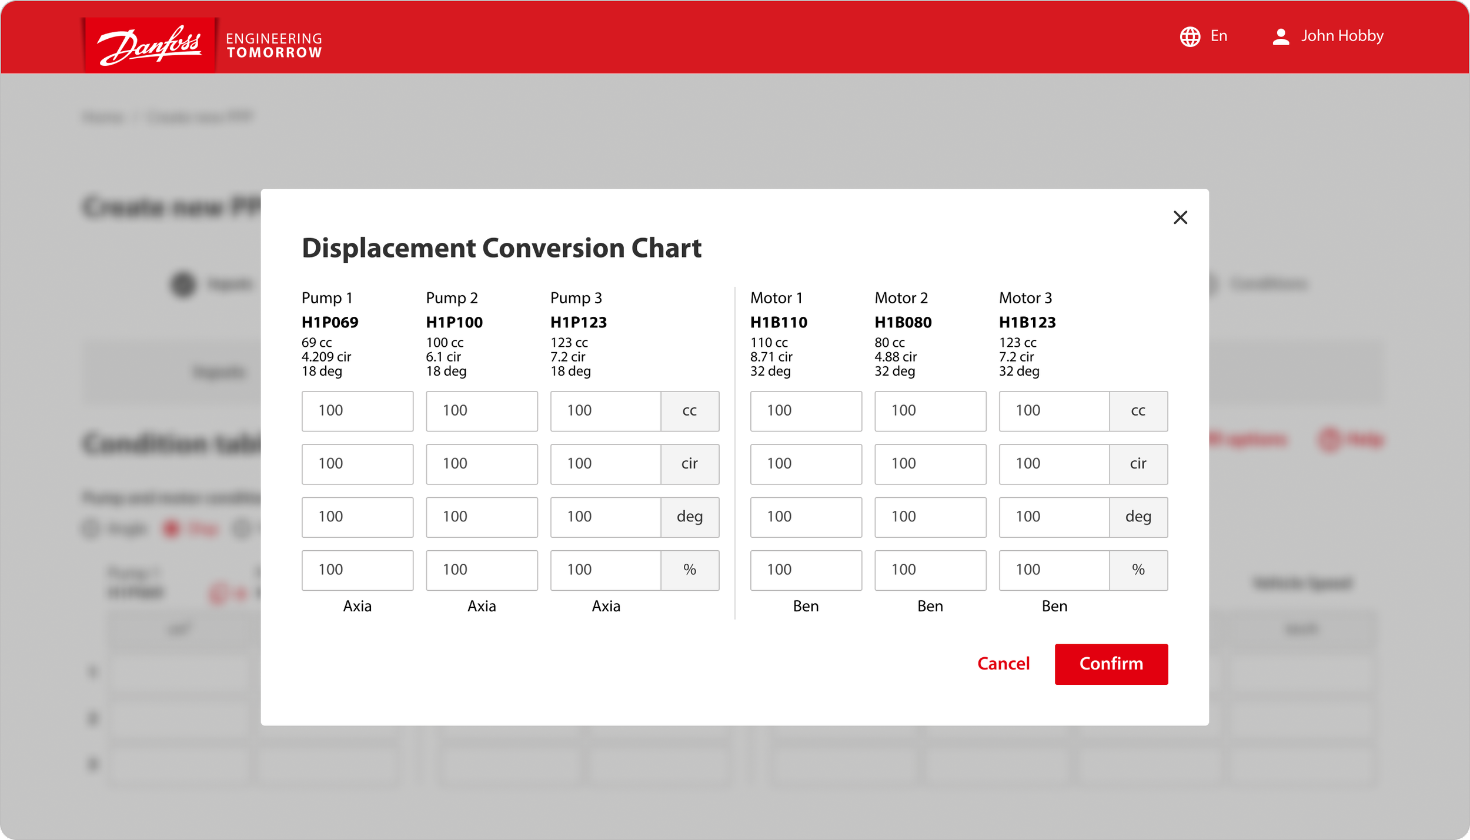Open the En language selector
This screenshot has height=840, width=1470.
1218,36
